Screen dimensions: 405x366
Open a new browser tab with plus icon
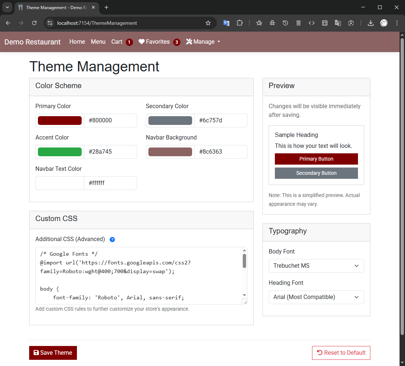coord(106,8)
